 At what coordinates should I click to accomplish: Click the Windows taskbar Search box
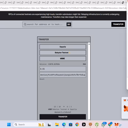click(x=29, y=124)
